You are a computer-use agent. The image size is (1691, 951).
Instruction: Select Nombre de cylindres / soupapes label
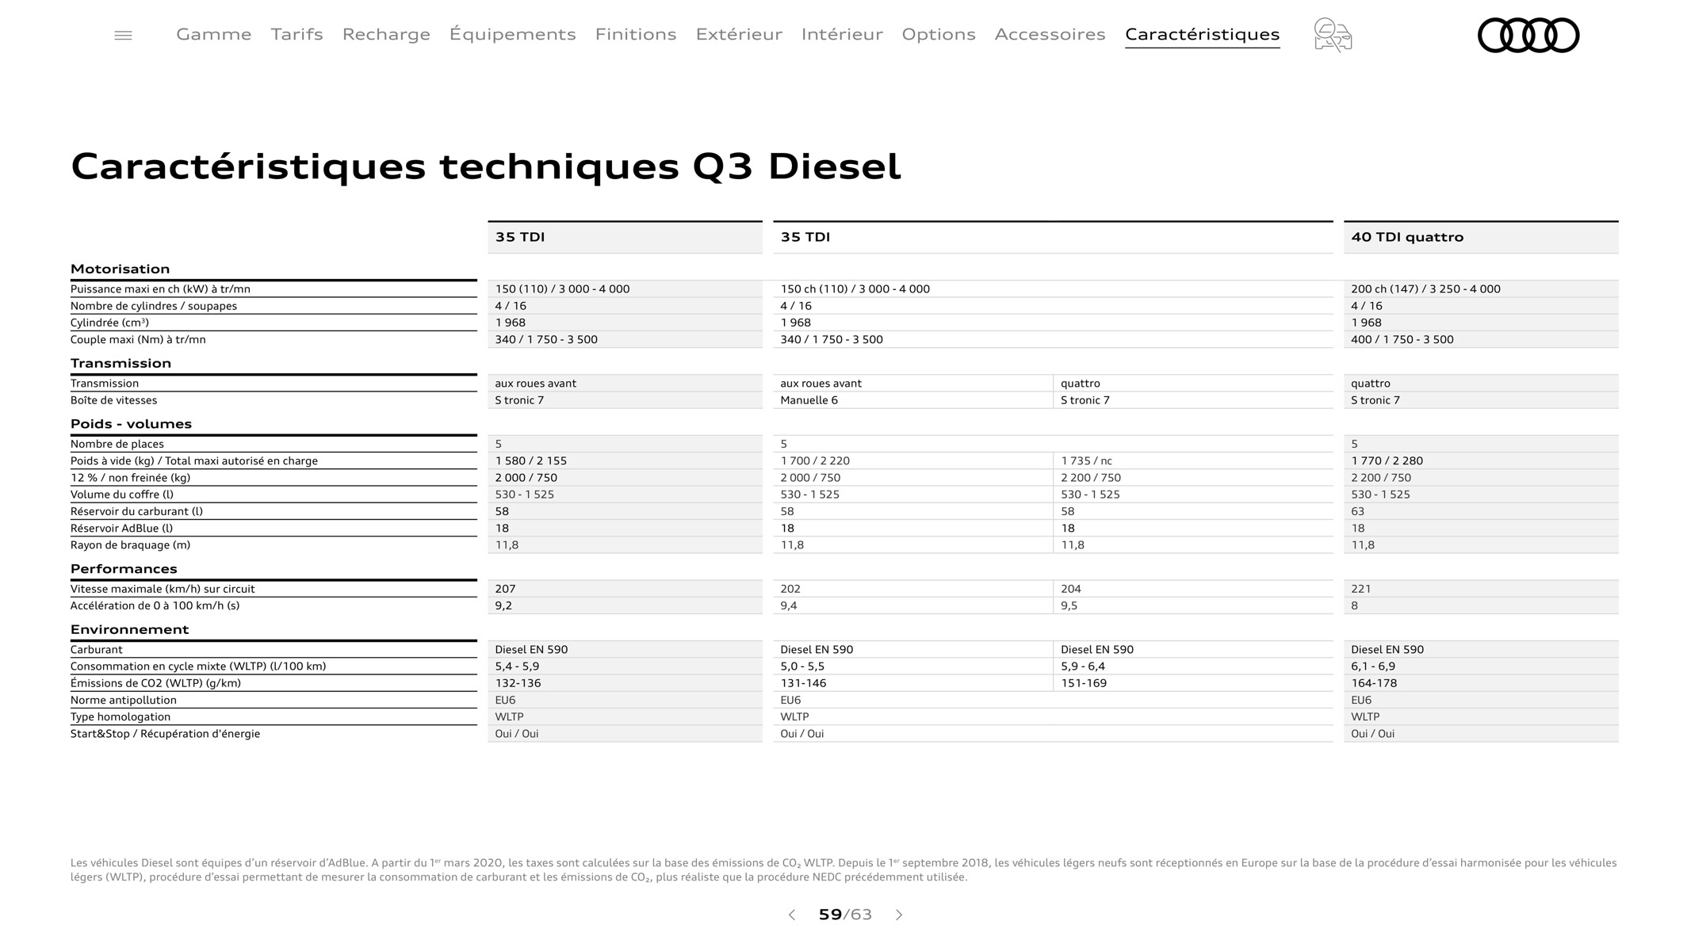pos(154,306)
